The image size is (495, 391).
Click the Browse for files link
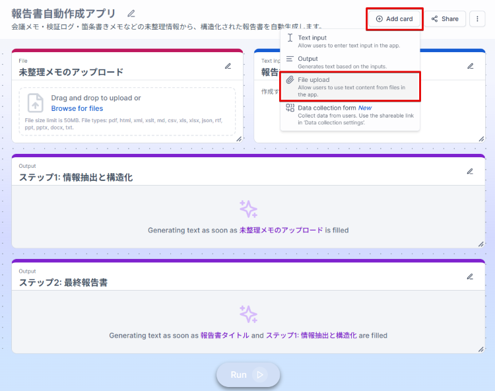coord(77,108)
